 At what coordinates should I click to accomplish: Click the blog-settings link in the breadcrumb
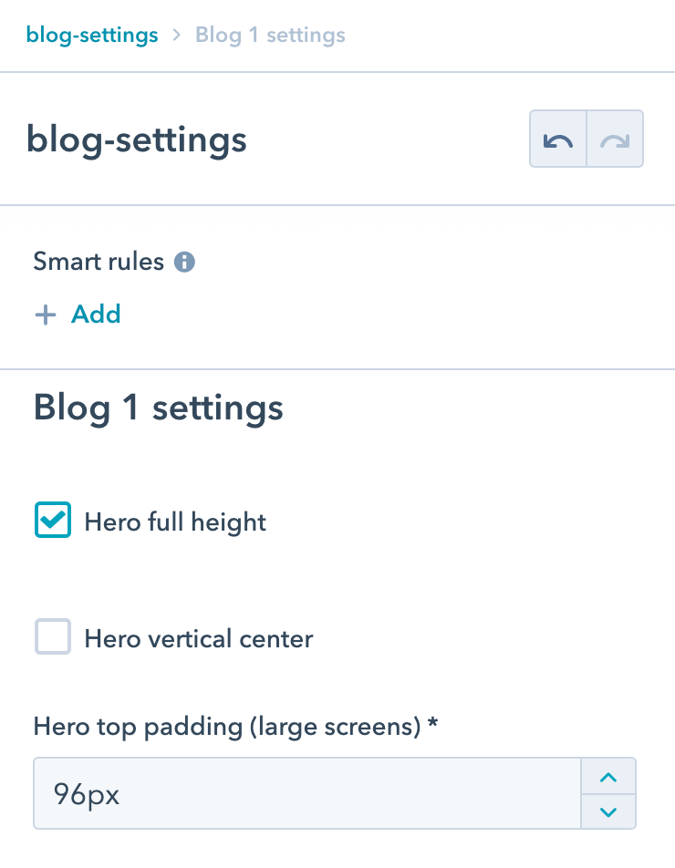click(92, 35)
